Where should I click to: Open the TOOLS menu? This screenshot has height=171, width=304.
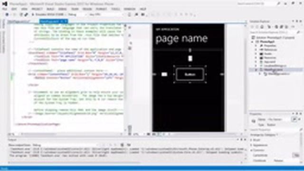click(115, 9)
